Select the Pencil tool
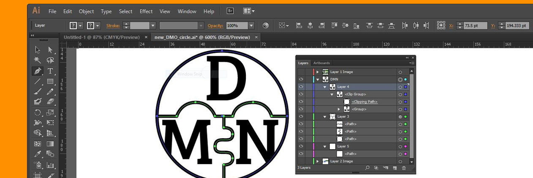The height and width of the screenshot is (178, 533). [x=50, y=91]
